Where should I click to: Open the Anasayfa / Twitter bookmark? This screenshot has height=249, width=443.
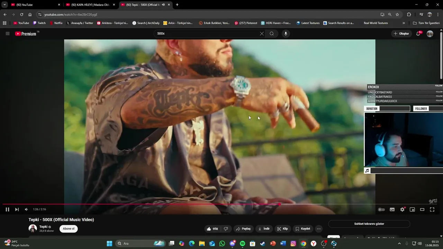[x=80, y=23]
